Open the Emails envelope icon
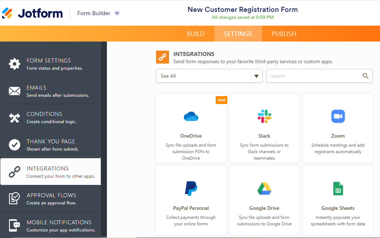380x238 pixels. (x=14, y=91)
